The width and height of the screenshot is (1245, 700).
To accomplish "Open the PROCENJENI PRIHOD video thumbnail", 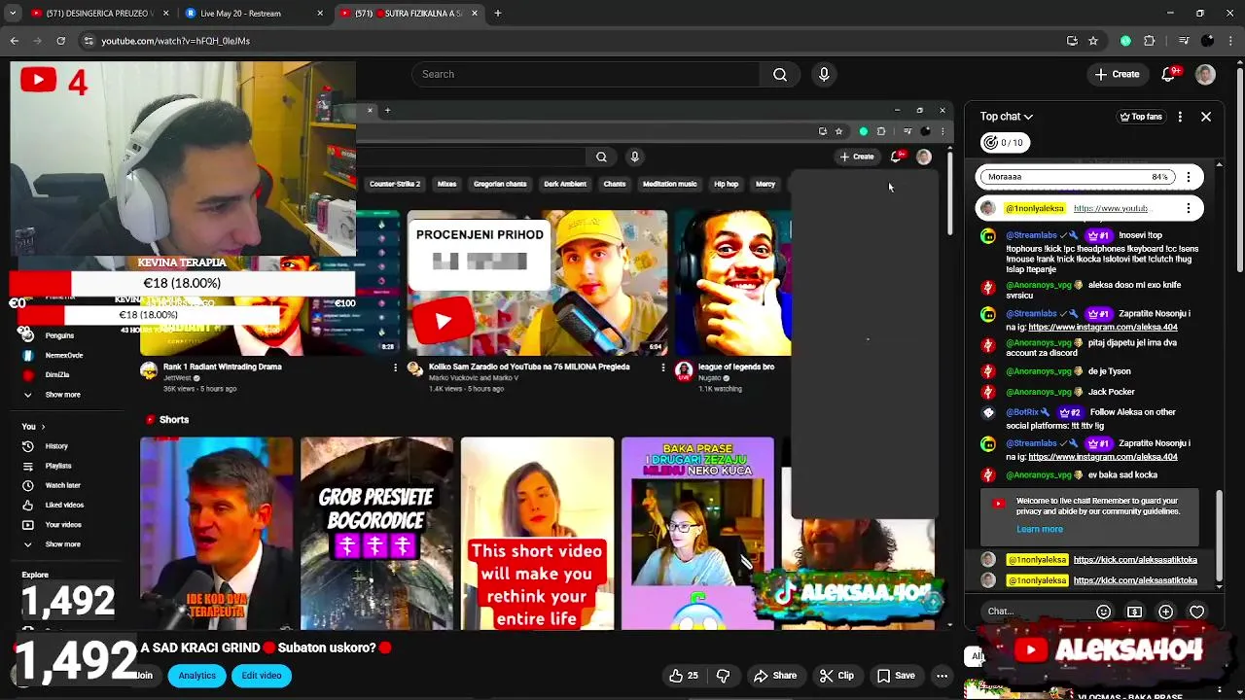I will click(x=537, y=283).
